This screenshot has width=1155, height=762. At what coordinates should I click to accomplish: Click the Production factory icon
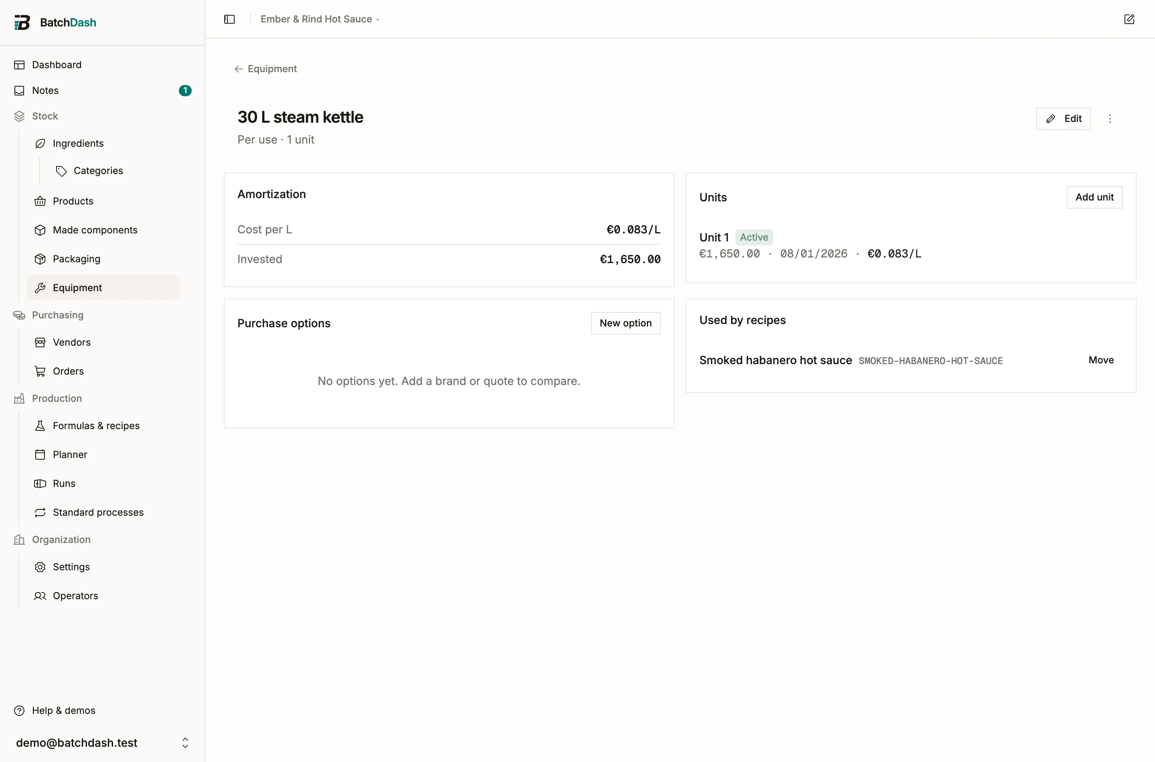coord(19,399)
